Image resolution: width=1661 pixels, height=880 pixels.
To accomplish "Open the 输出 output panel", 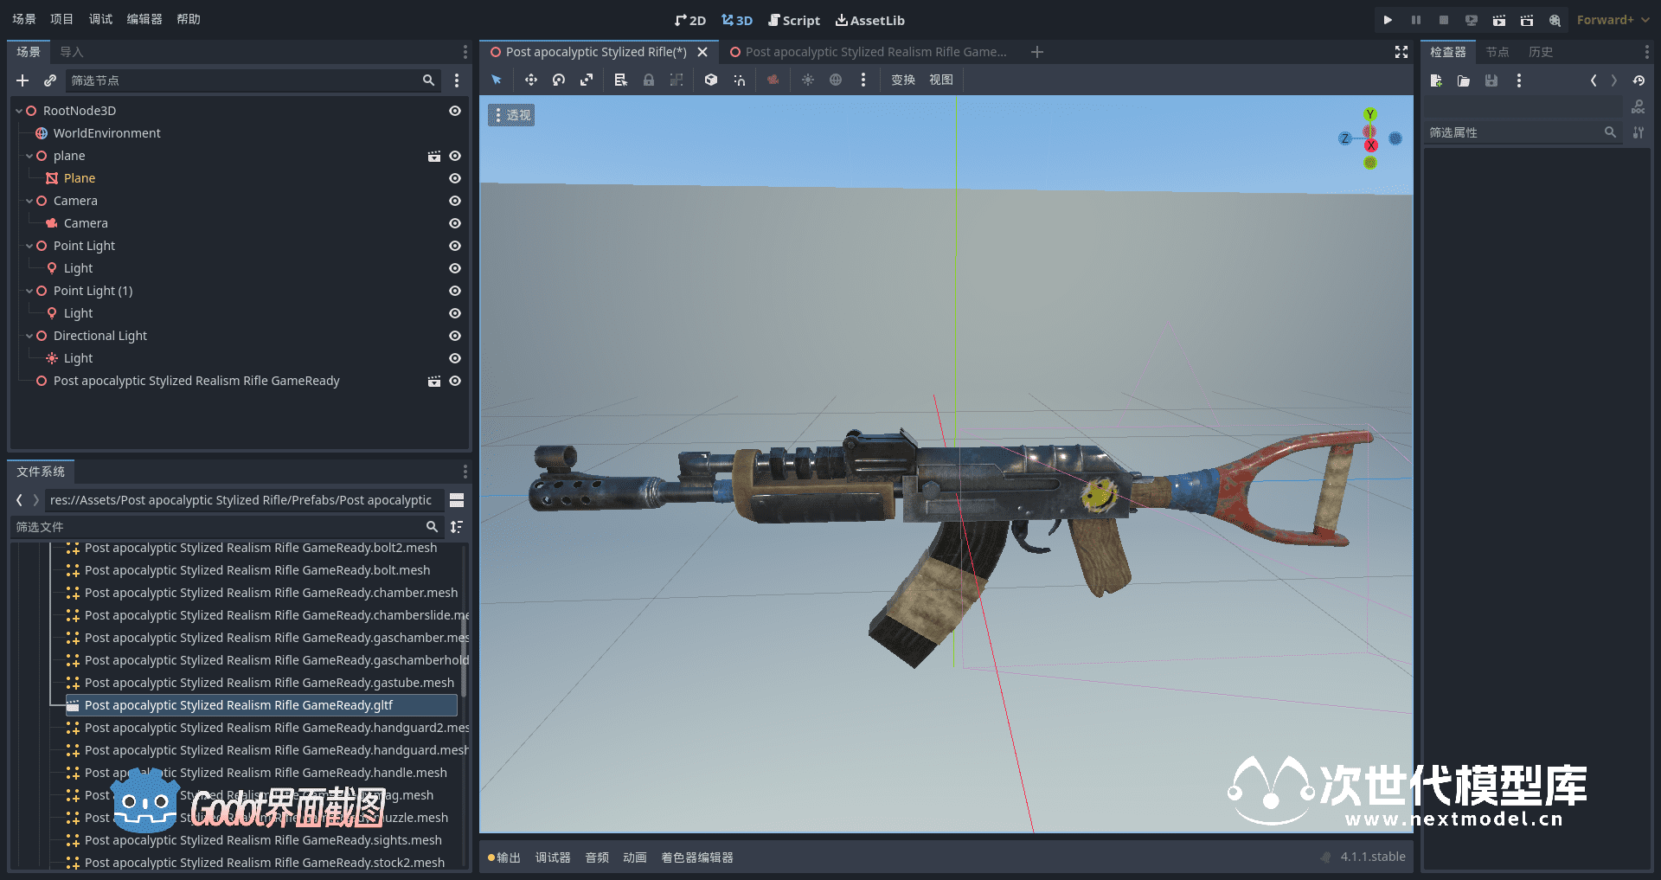I will pos(504,858).
